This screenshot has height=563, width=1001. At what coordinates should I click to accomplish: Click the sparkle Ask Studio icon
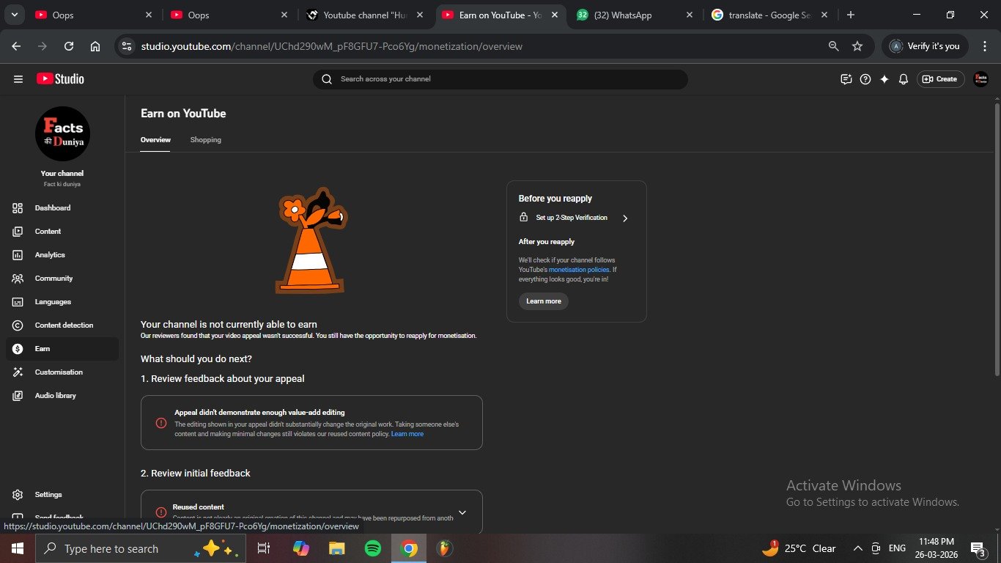pyautogui.click(x=884, y=79)
